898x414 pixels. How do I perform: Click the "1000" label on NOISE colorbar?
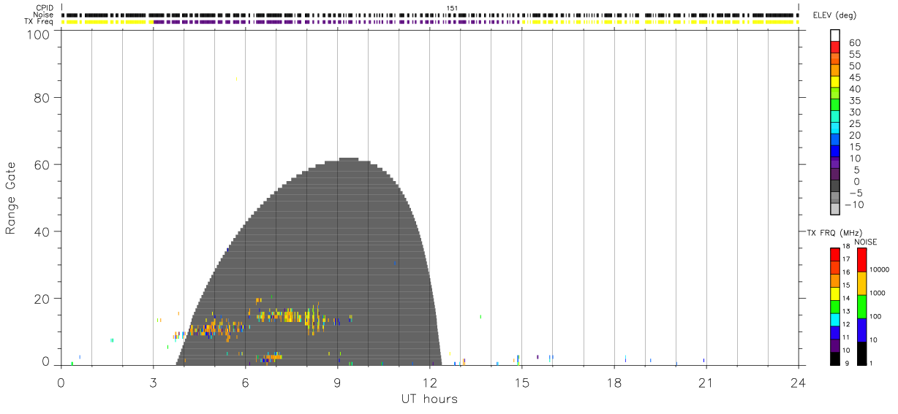(x=878, y=293)
